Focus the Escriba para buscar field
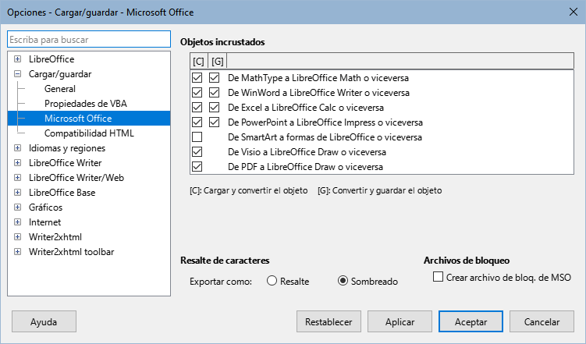Viewport: 586px width, 344px height. [x=89, y=39]
